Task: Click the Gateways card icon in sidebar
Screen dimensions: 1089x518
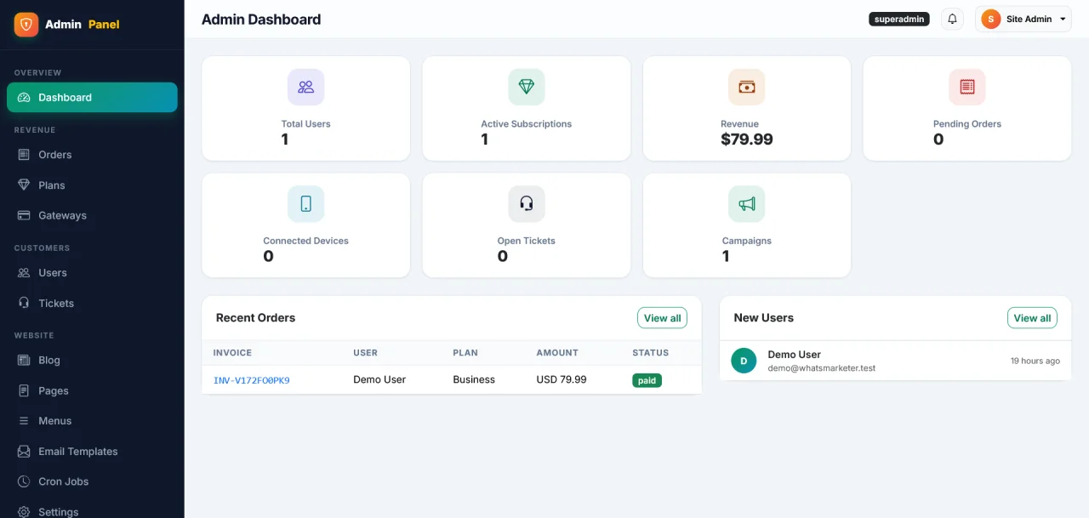Action: (x=24, y=215)
